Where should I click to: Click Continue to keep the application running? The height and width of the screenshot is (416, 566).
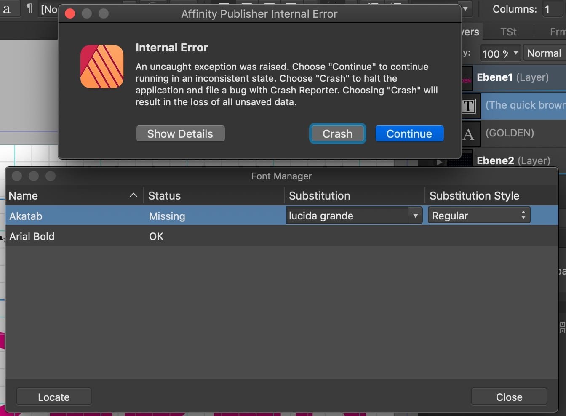point(409,133)
